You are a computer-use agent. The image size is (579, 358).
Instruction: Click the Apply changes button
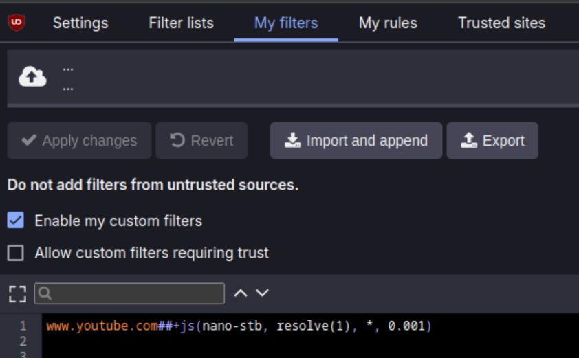pos(79,141)
